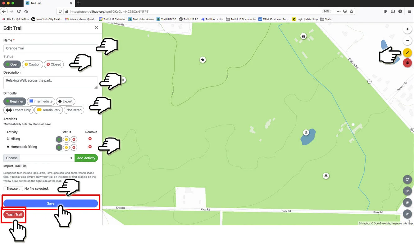Save the trail edits
Screen dimensions: 414x246
(x=51, y=203)
